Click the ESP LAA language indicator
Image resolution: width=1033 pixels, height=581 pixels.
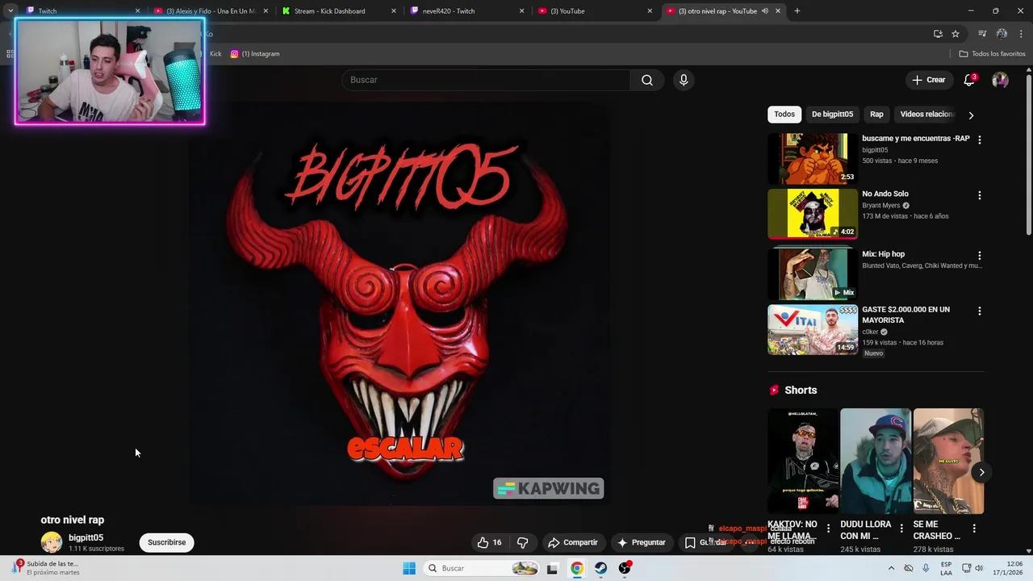[946, 568]
